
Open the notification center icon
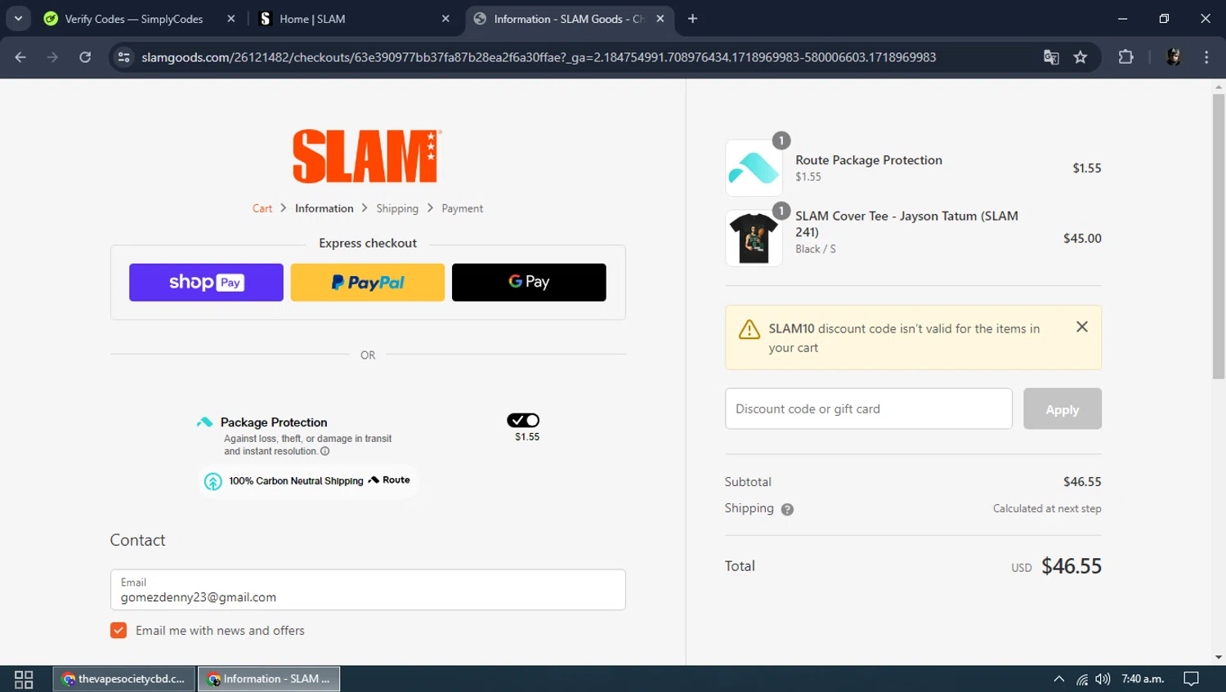(1192, 679)
